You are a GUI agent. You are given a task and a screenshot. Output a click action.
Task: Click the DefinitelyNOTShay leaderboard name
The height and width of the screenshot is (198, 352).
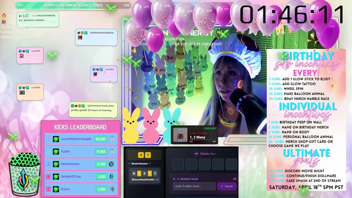pyautogui.click(x=71, y=177)
